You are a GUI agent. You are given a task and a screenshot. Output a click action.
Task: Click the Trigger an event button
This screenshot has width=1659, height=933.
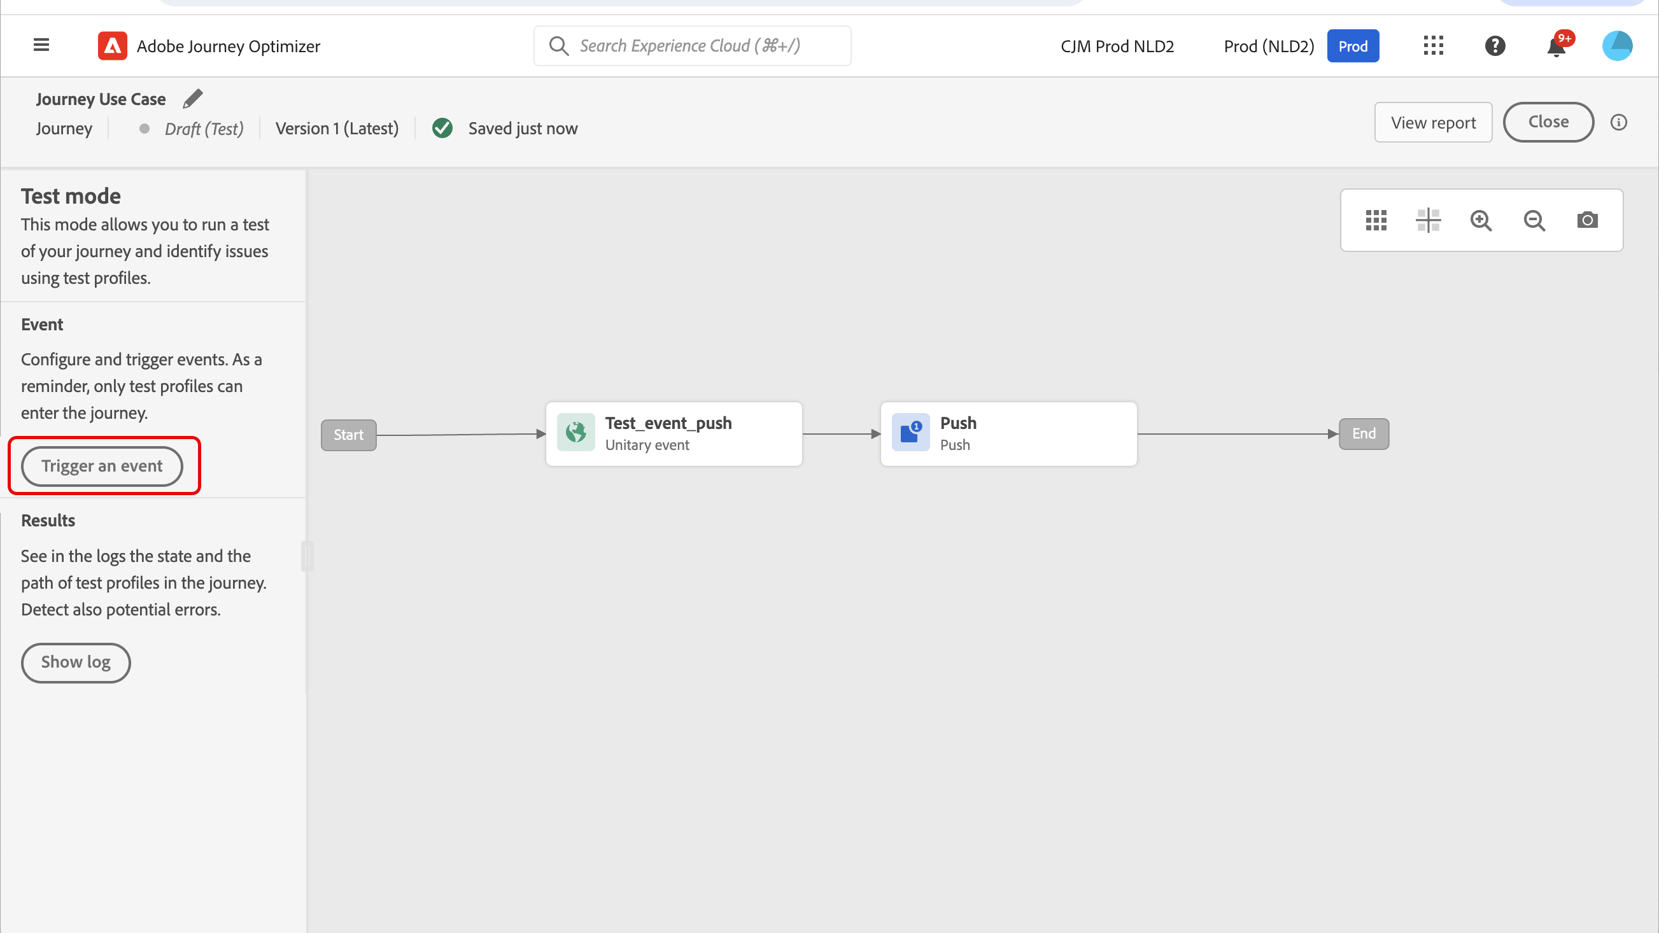(102, 465)
